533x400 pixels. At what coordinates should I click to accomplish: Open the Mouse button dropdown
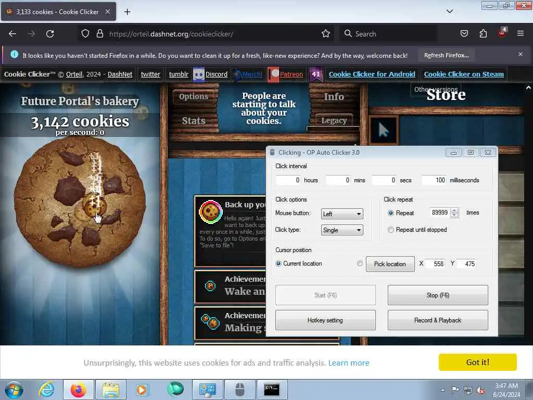pyautogui.click(x=342, y=214)
